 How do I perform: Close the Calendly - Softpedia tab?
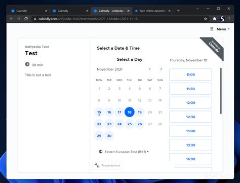pos(129,11)
